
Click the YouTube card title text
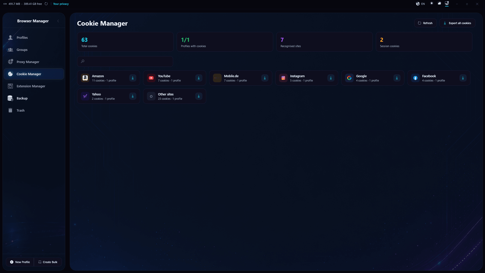[x=164, y=76]
